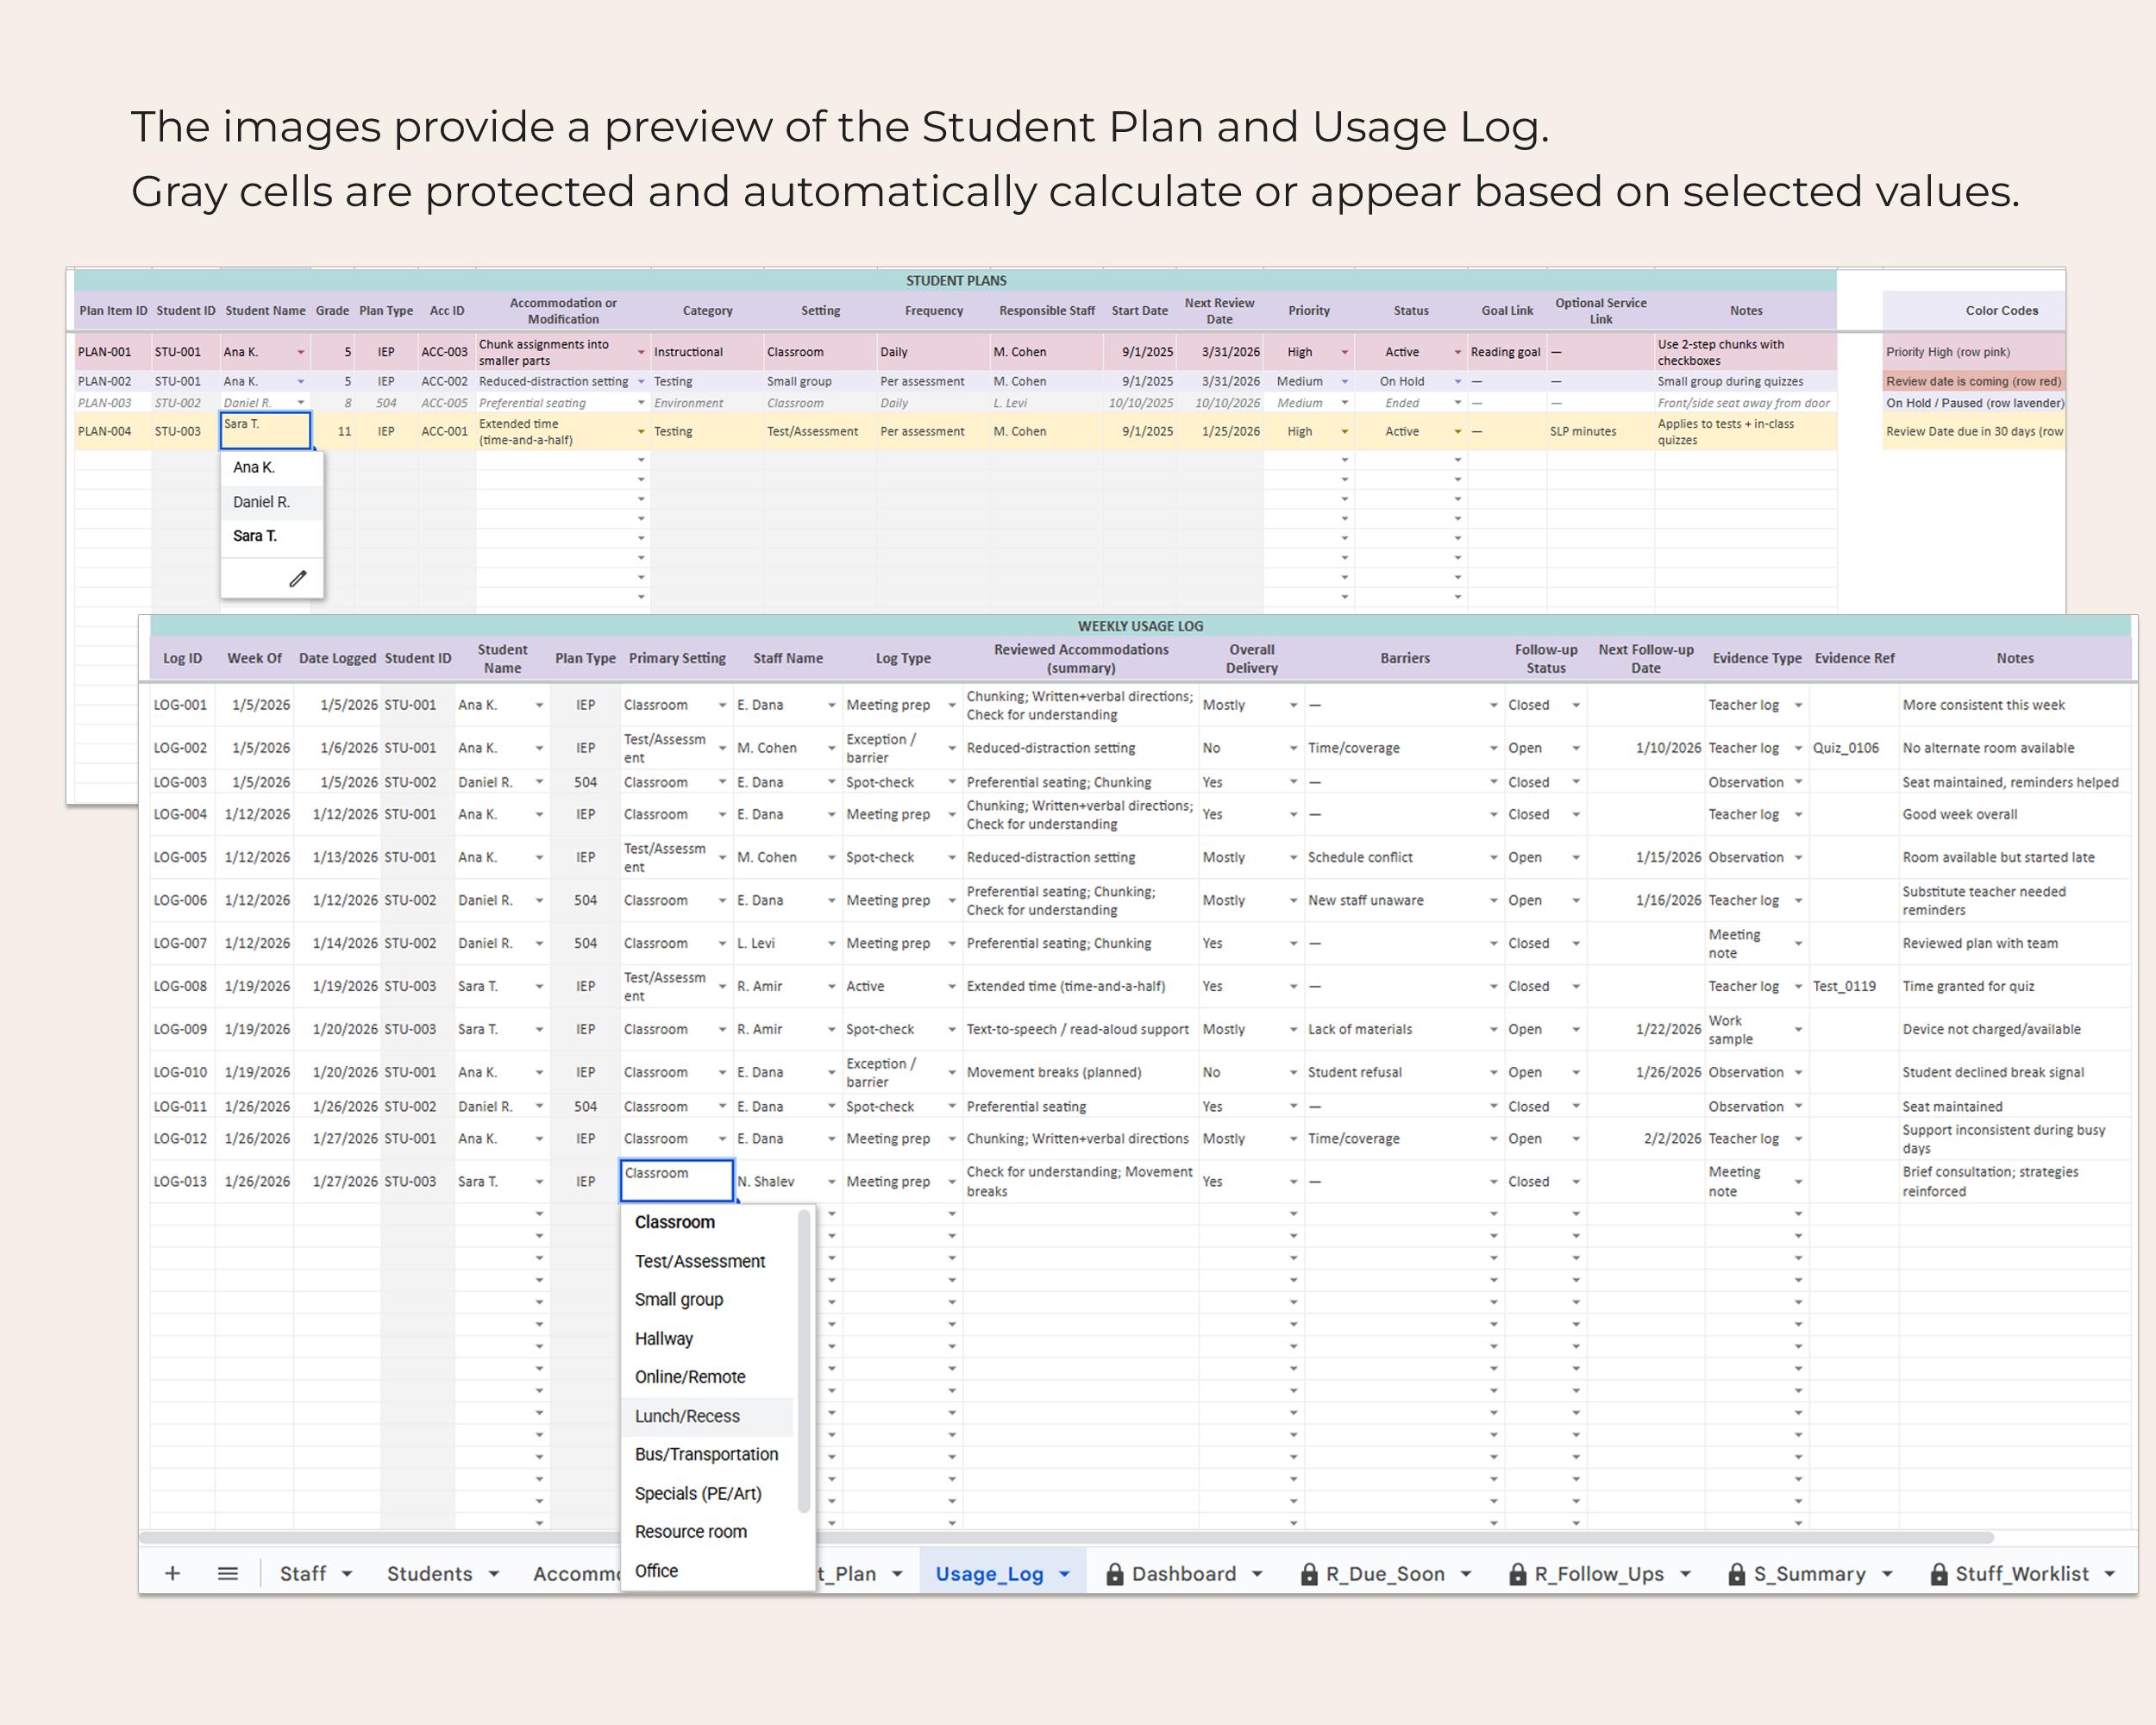Click the lock icon on S_Summary tab

point(1736,1573)
